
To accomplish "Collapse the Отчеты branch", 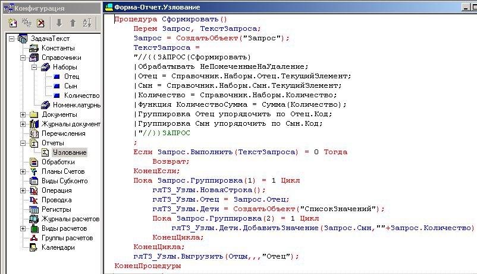I will 23,143.
